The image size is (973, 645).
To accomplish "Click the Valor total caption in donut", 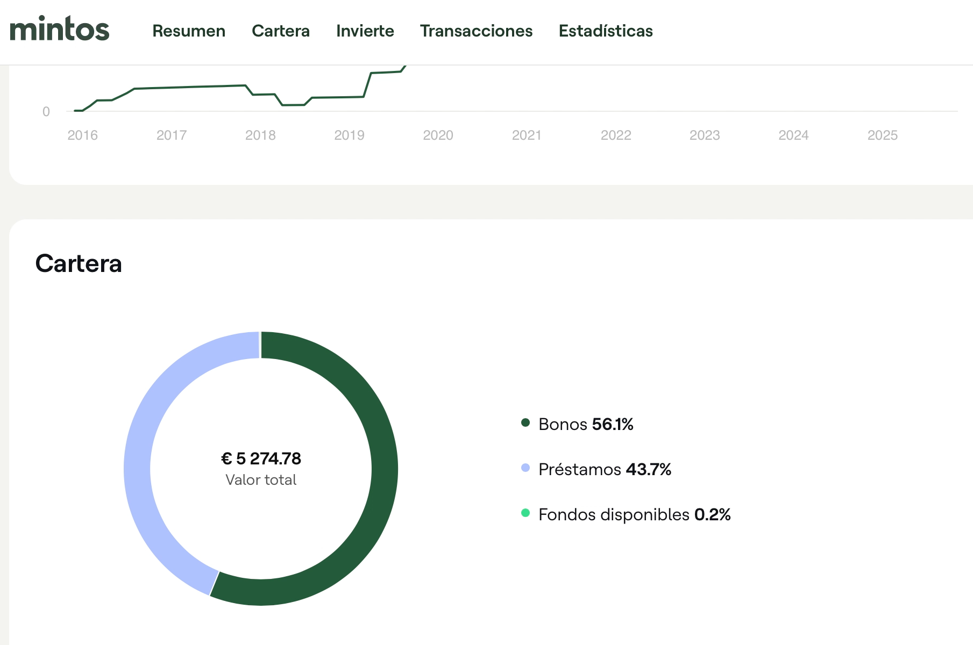I will pyautogui.click(x=261, y=480).
